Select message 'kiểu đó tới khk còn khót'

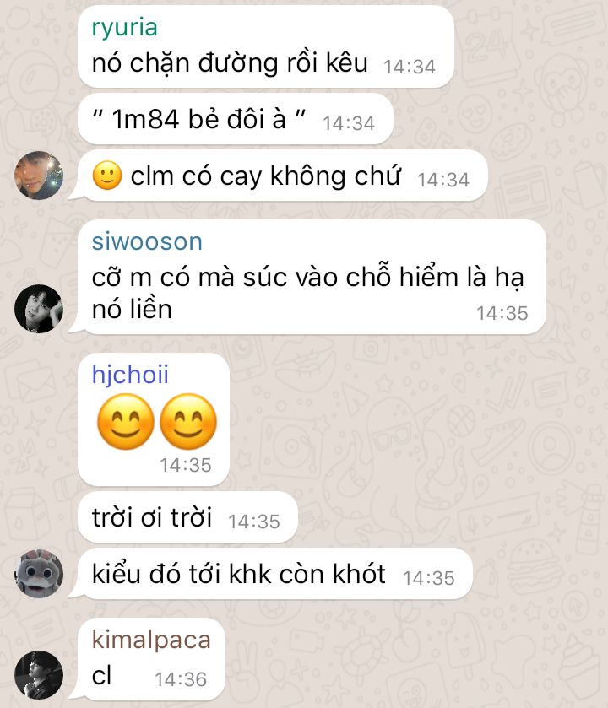tap(275, 574)
